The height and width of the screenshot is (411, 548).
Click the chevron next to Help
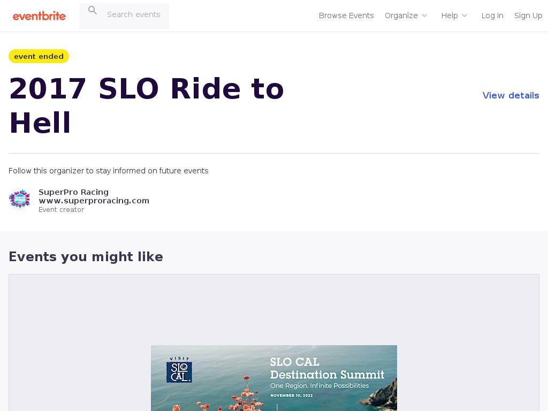tap(465, 16)
